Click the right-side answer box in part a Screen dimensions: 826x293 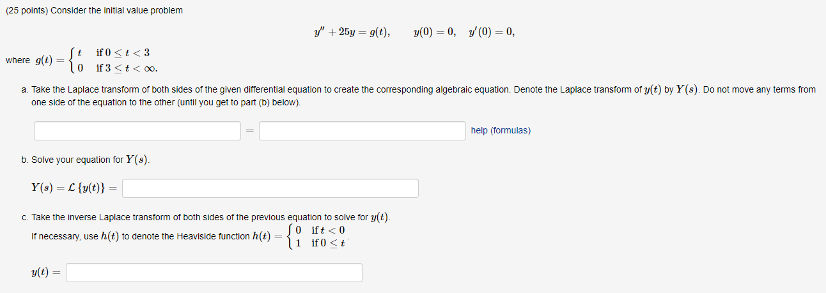tap(362, 131)
